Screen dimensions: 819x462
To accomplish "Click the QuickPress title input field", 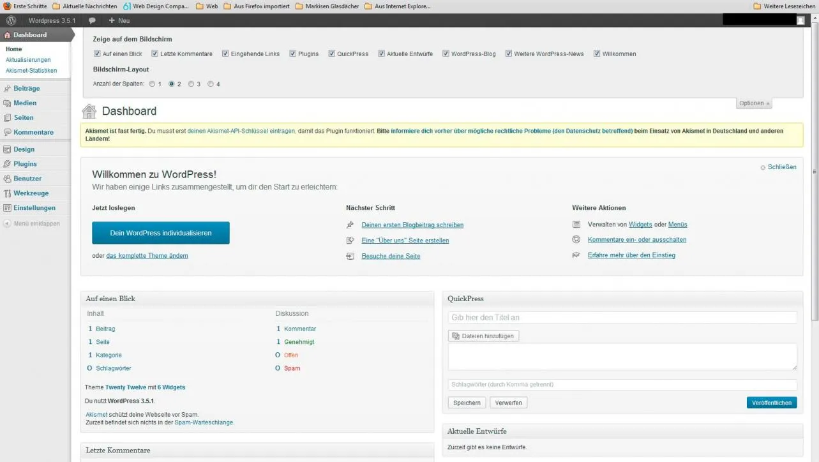I will pos(622,317).
